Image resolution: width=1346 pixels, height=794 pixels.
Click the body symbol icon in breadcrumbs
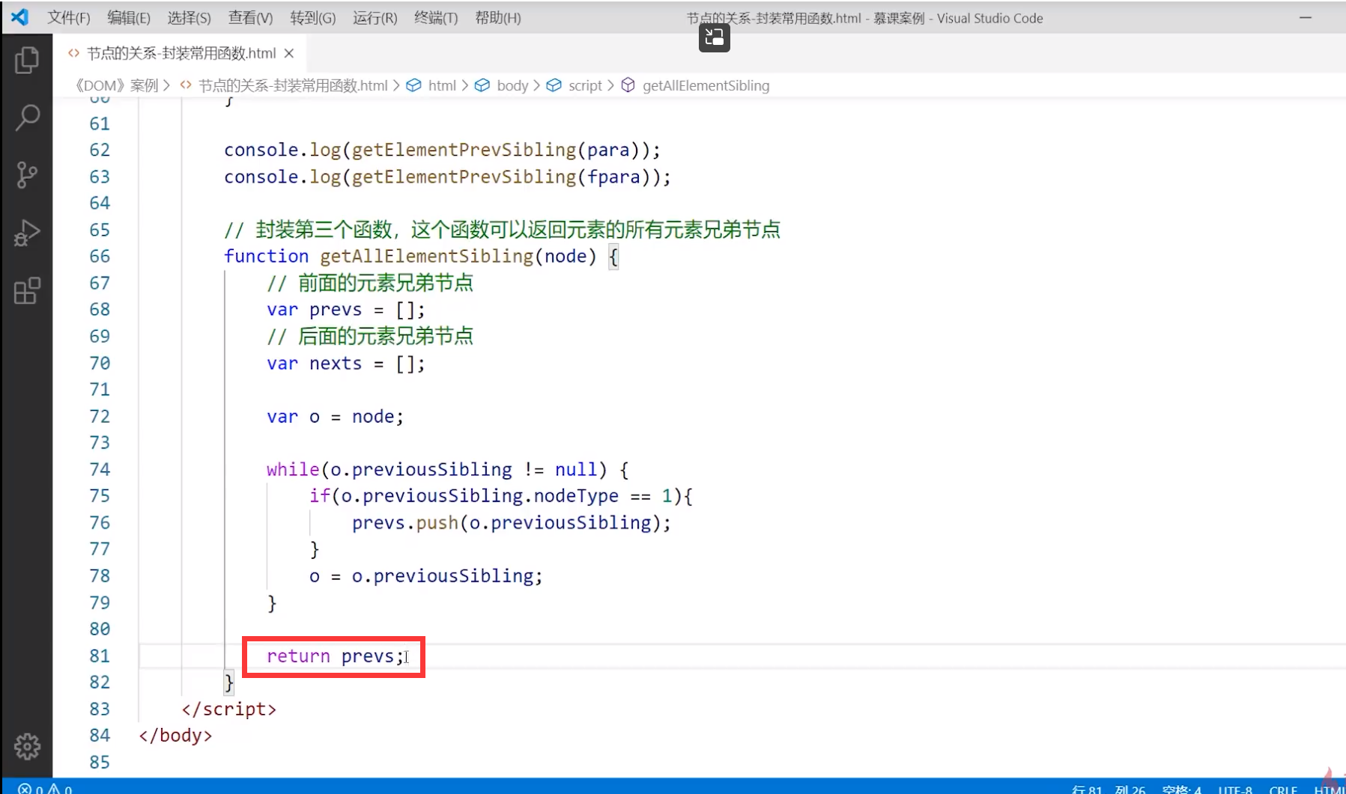[x=482, y=85]
